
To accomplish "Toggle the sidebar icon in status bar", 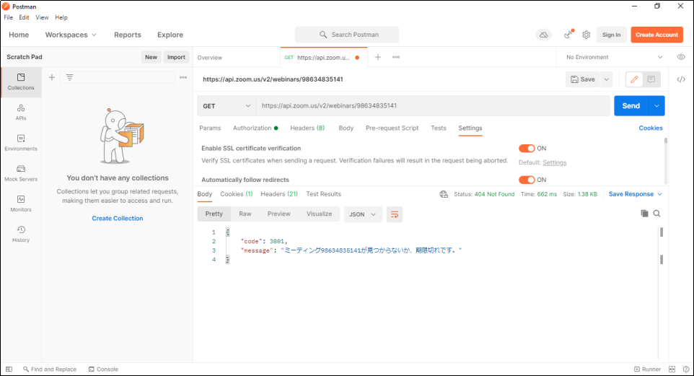I will click(x=9, y=369).
